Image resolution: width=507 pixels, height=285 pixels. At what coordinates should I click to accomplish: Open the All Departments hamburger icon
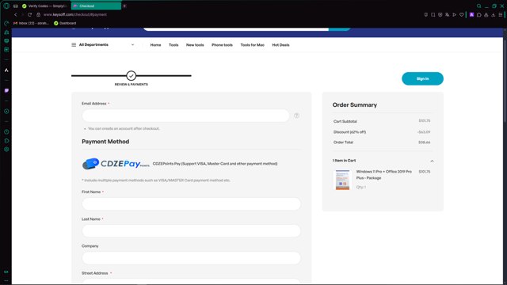74,44
